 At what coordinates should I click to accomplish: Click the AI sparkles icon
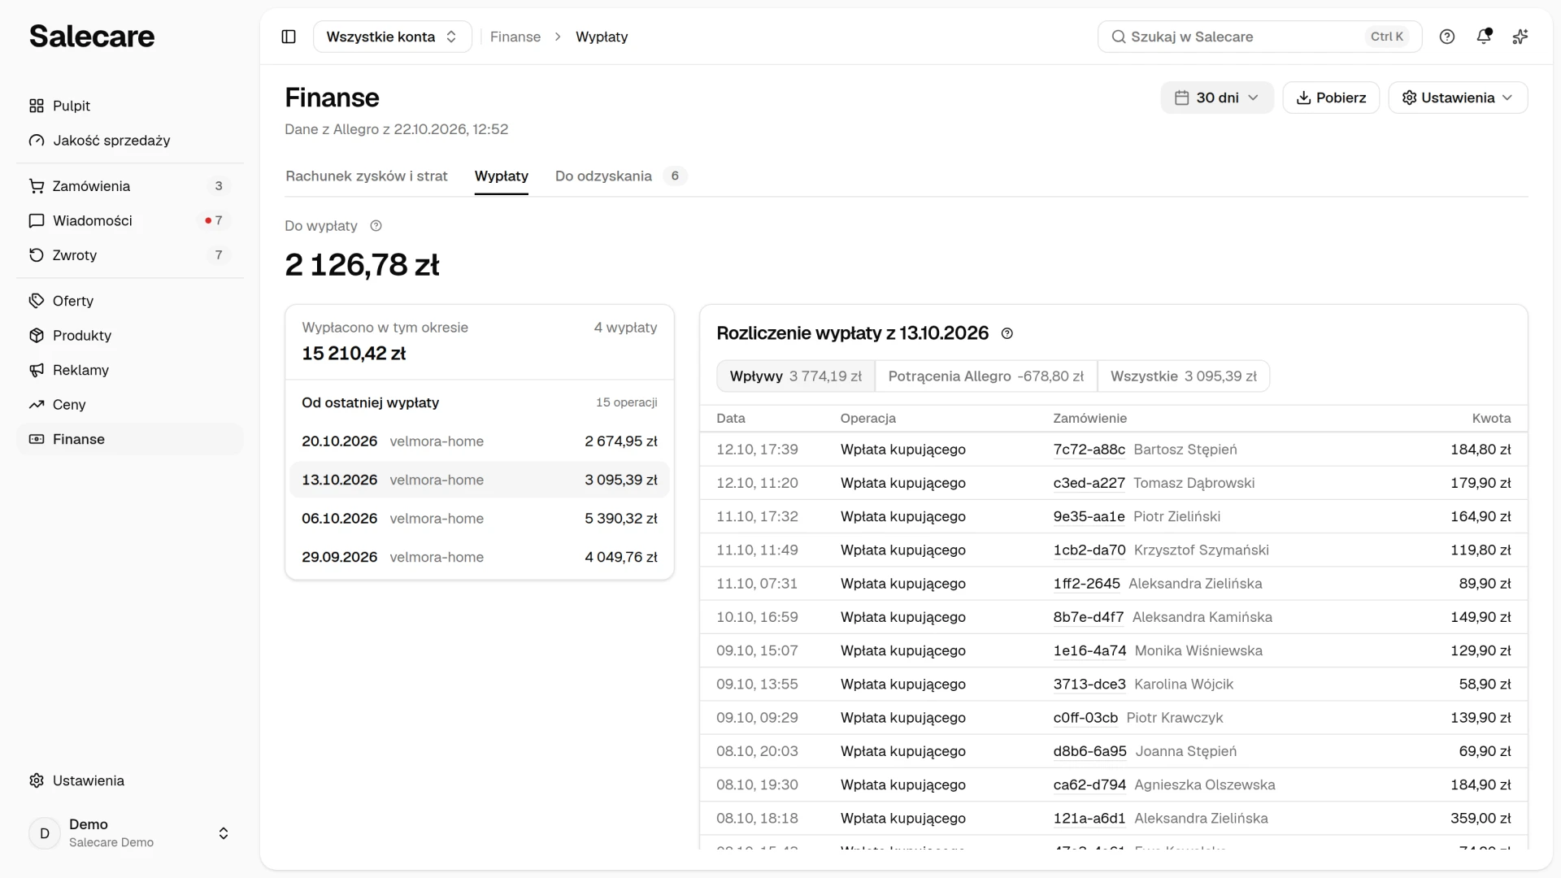click(1520, 37)
